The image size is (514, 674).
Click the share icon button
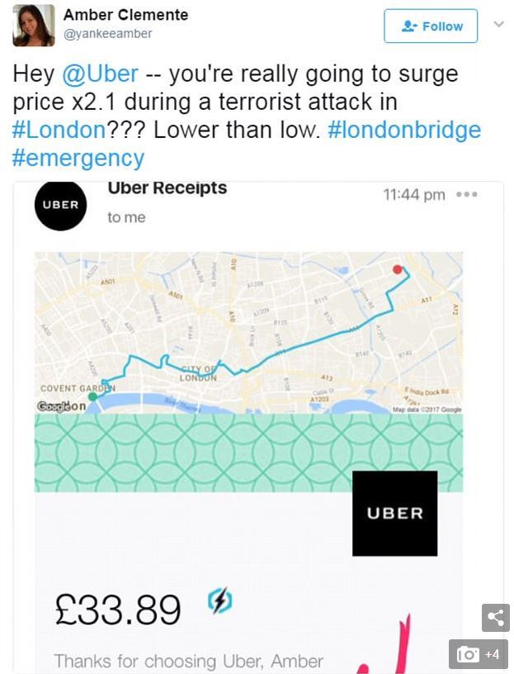point(496,618)
